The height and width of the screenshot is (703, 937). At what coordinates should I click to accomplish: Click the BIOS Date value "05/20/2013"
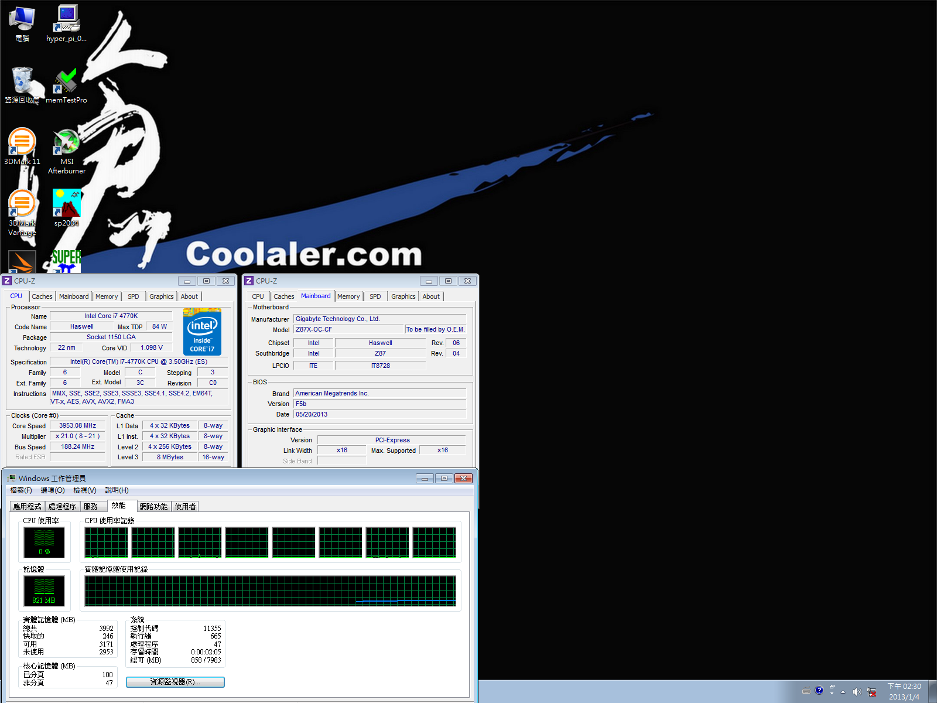coord(380,414)
